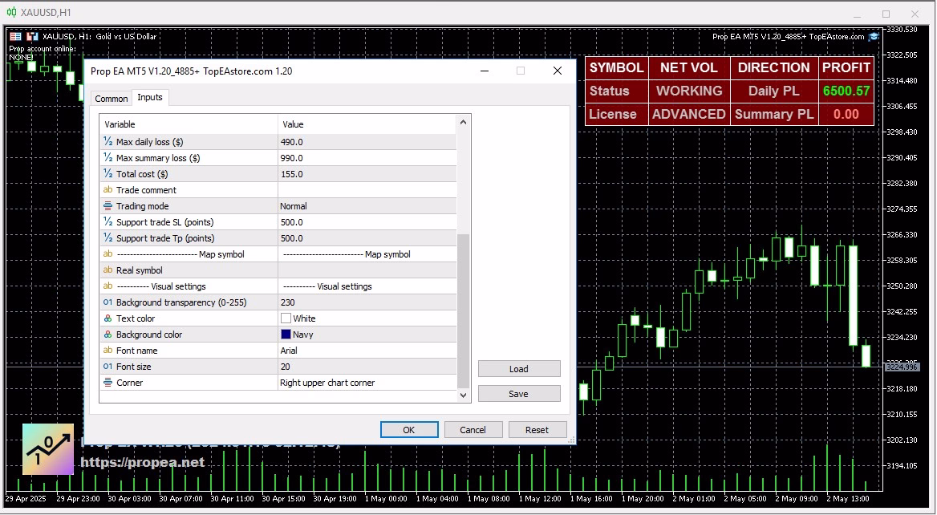Click the grid icon beside XAUUSD chart label

(x=15, y=36)
